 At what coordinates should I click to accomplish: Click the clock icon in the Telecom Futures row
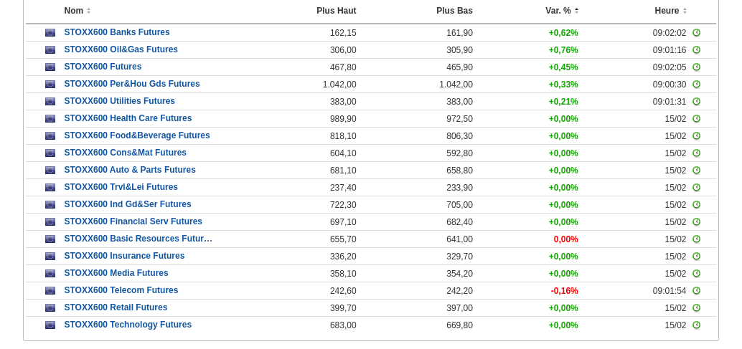696,291
